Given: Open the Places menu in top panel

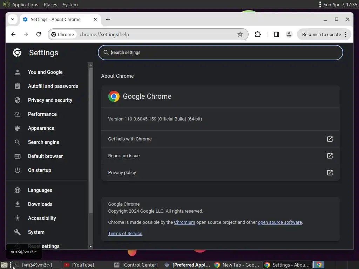Looking at the screenshot, I should coord(50,5).
